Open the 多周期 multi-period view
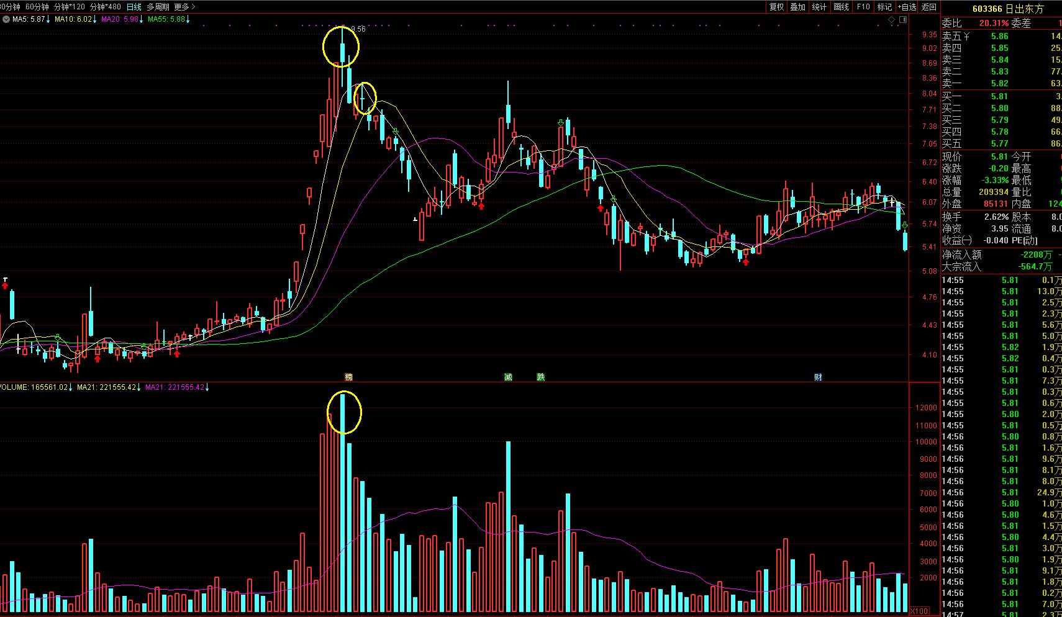 [x=158, y=7]
